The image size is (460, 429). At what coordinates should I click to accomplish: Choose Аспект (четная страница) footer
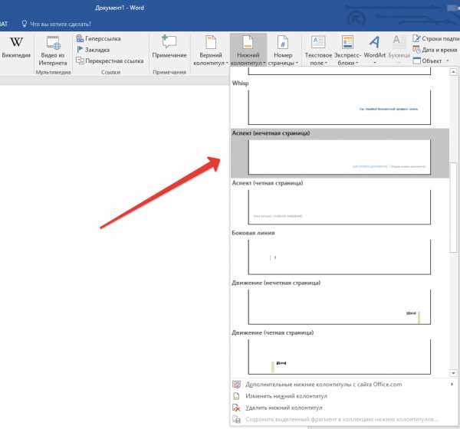tap(340, 203)
